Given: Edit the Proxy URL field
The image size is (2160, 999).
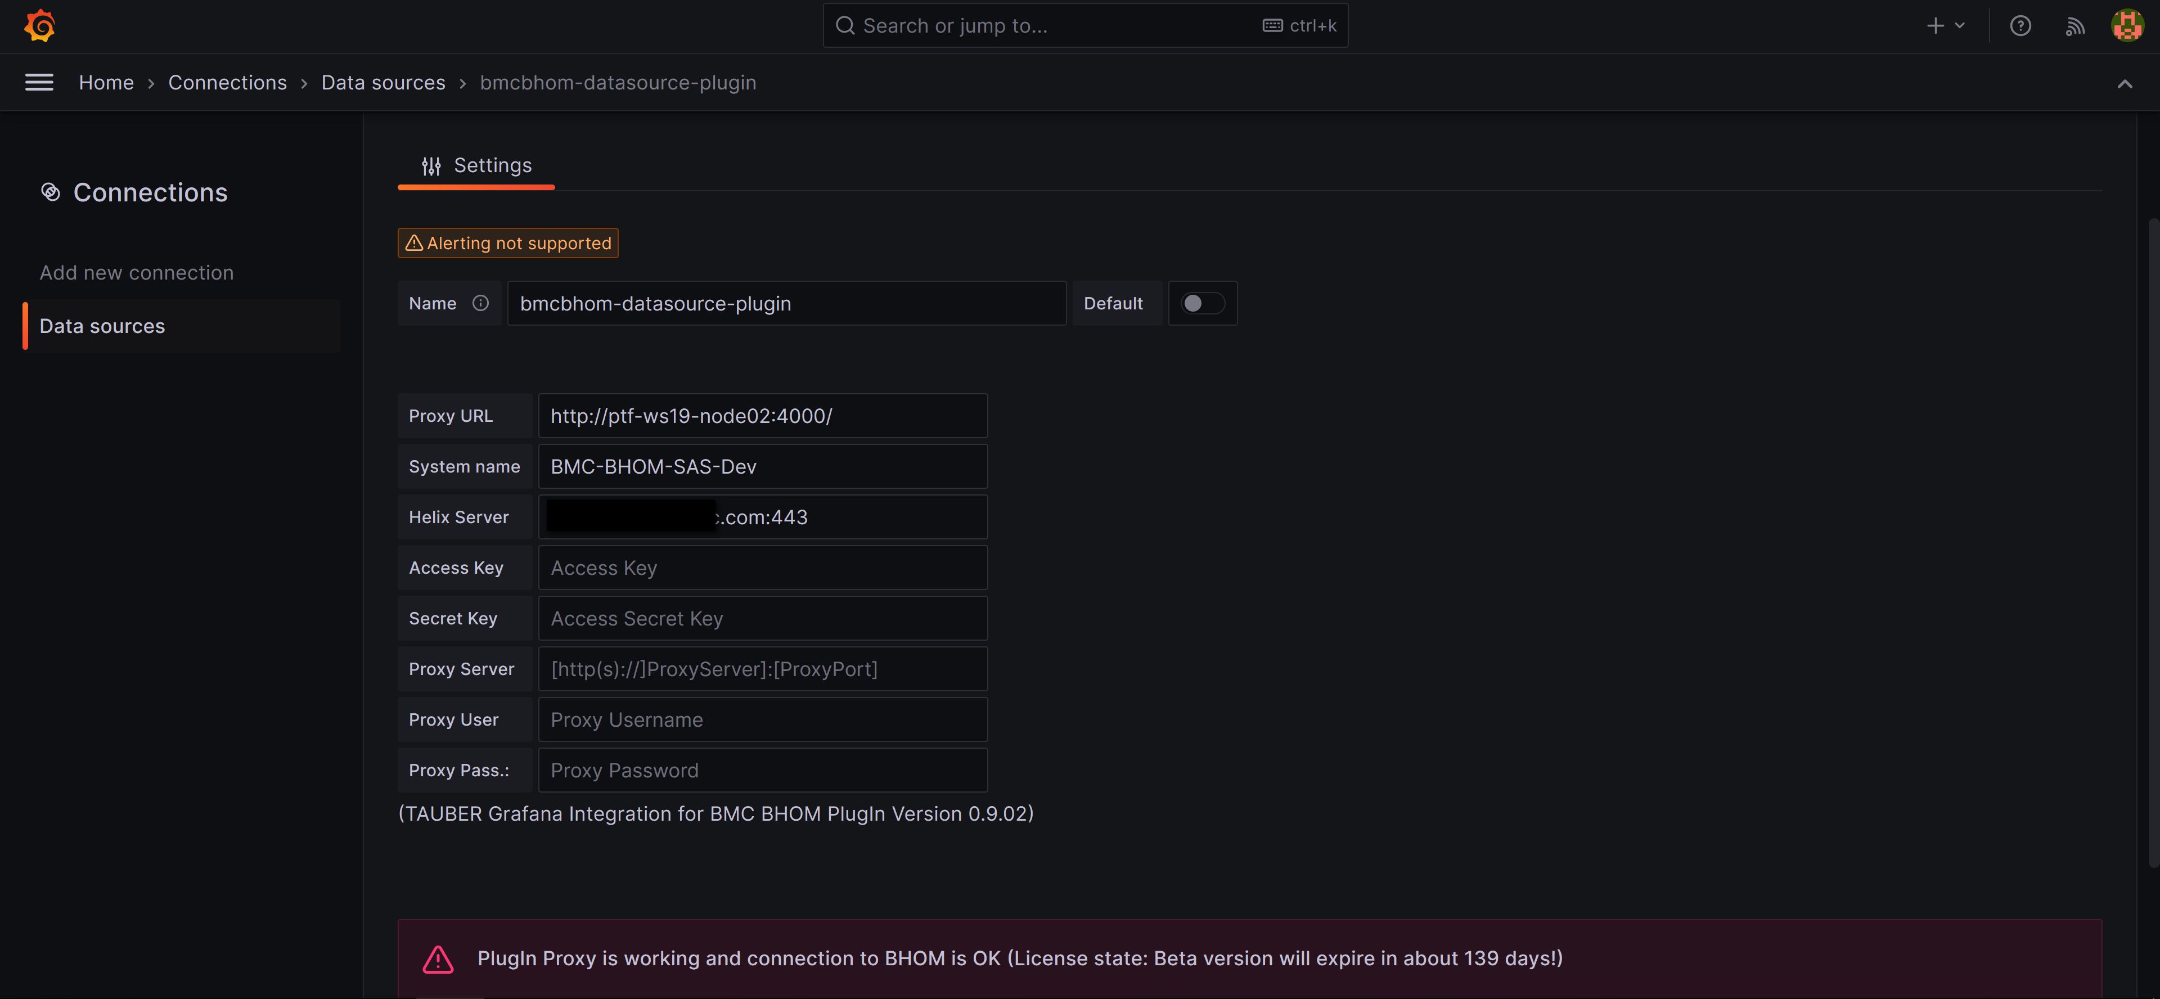Looking at the screenshot, I should point(763,415).
